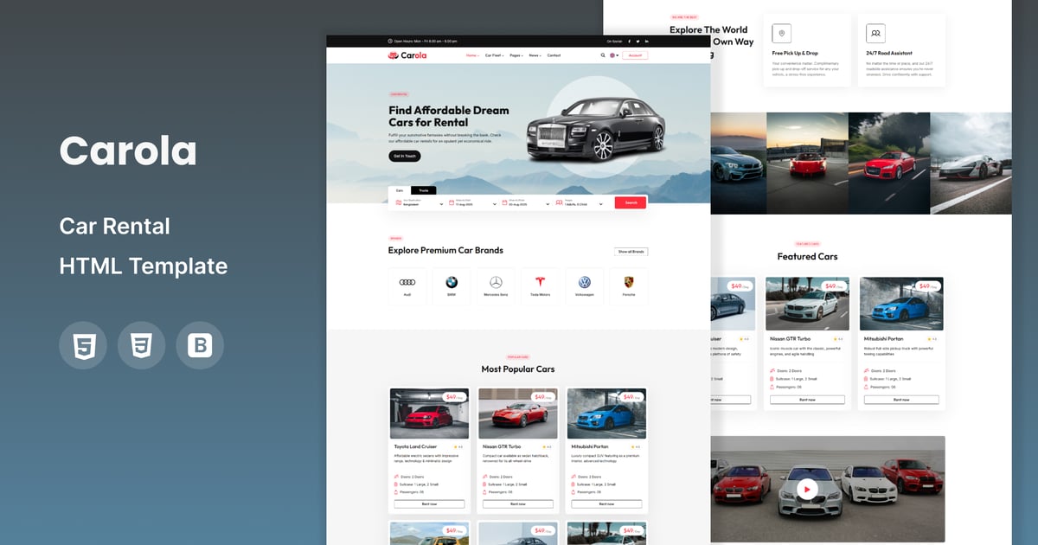This screenshot has width=1038, height=545.
Task: Click the red Search button
Action: click(631, 203)
